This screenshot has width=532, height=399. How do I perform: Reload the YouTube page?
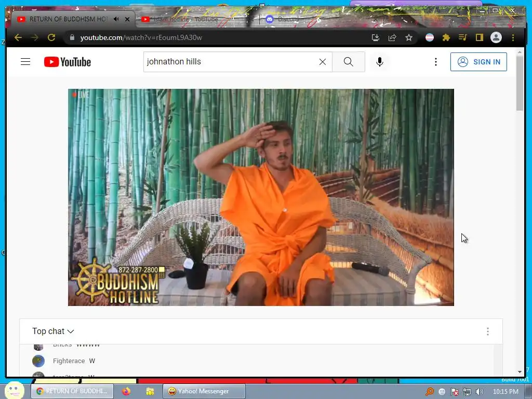(51, 37)
